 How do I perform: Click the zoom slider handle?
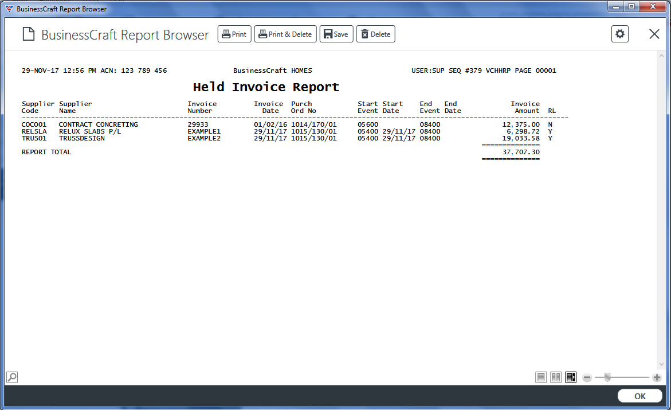607,377
